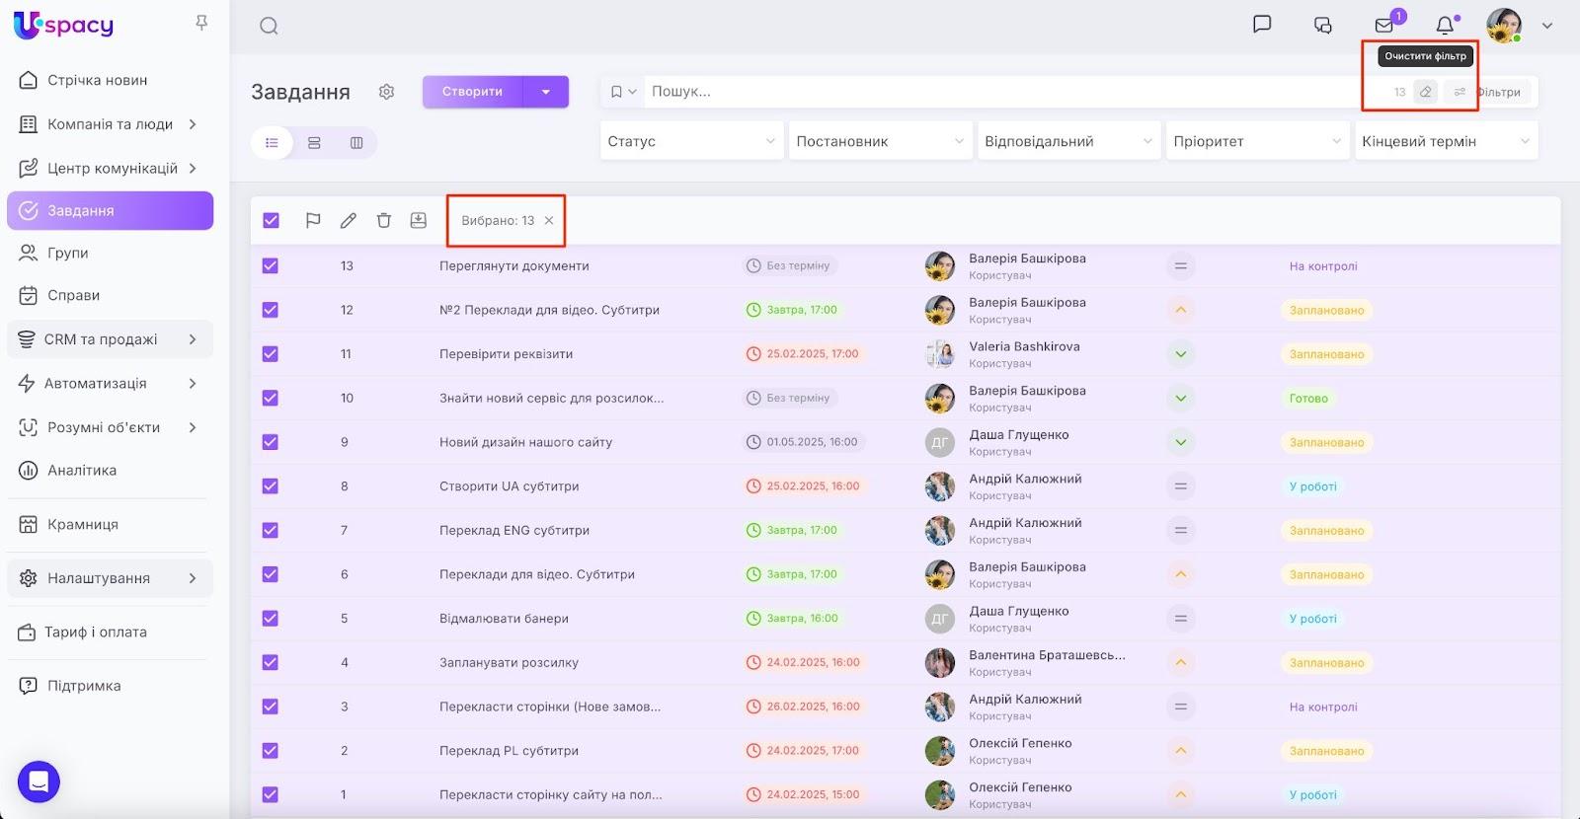Delete selected tasks with trash icon
The height and width of the screenshot is (819, 1580).
384,221
